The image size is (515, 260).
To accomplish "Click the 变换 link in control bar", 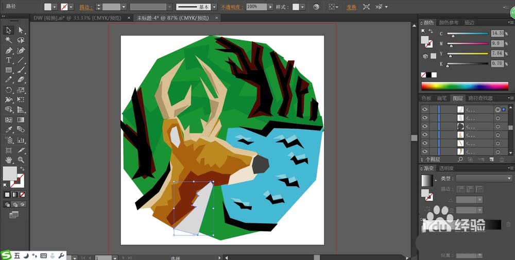I will (351, 7).
